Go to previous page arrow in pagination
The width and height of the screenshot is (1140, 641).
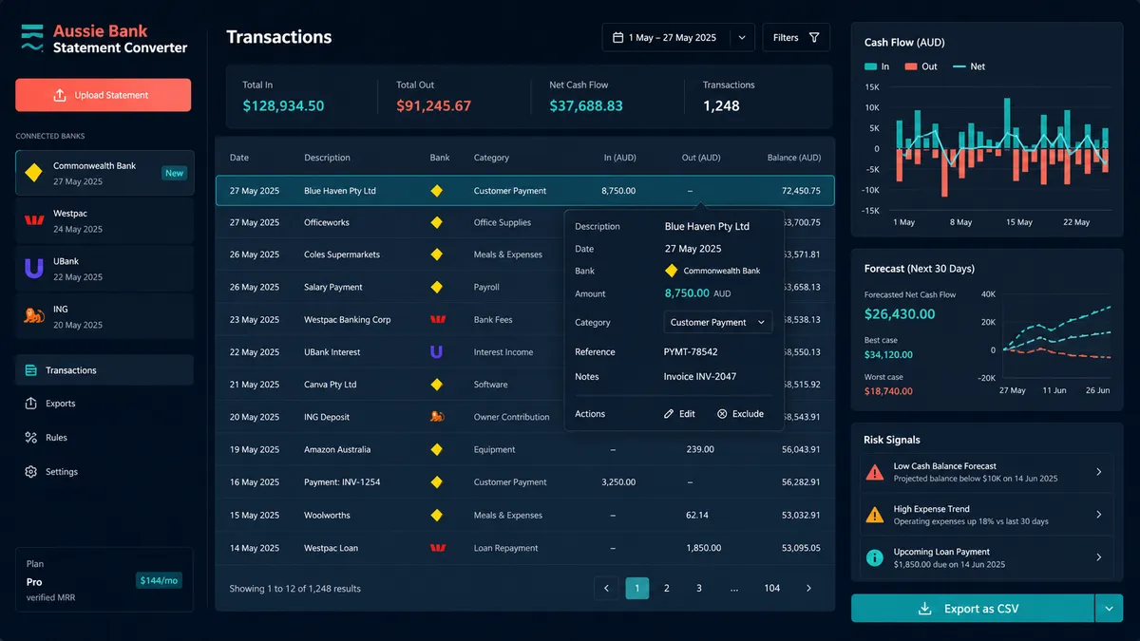click(606, 589)
